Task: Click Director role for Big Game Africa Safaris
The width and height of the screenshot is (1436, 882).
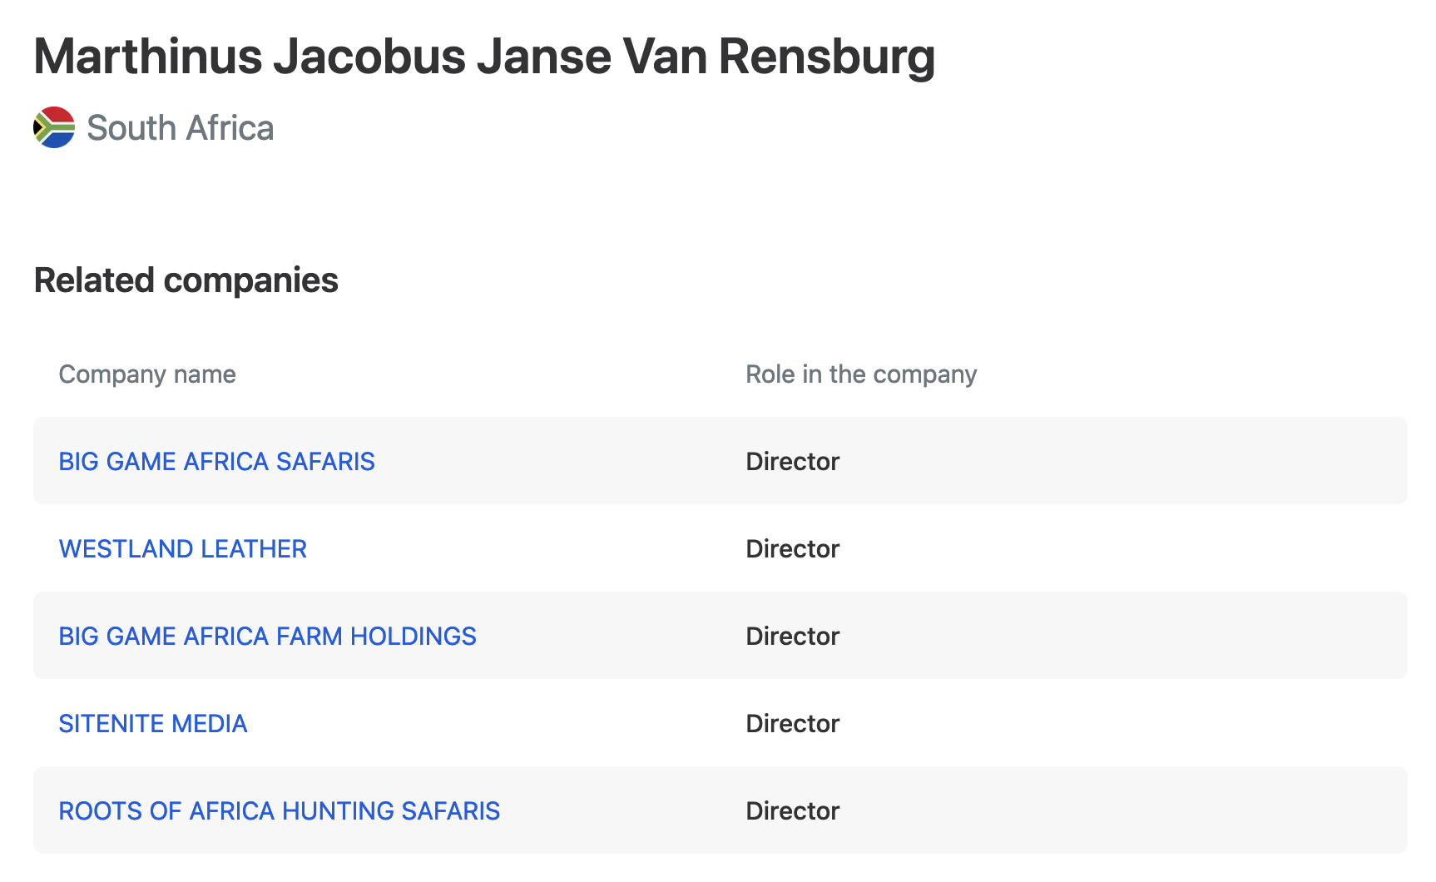Action: (792, 461)
